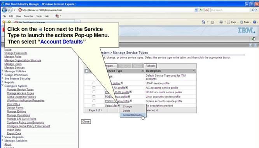Collapse the Configure System section
259x148 pixels.
(2, 85)
